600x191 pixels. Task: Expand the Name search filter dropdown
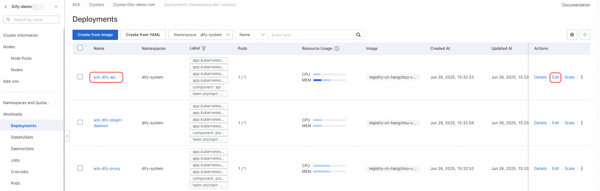(252, 35)
